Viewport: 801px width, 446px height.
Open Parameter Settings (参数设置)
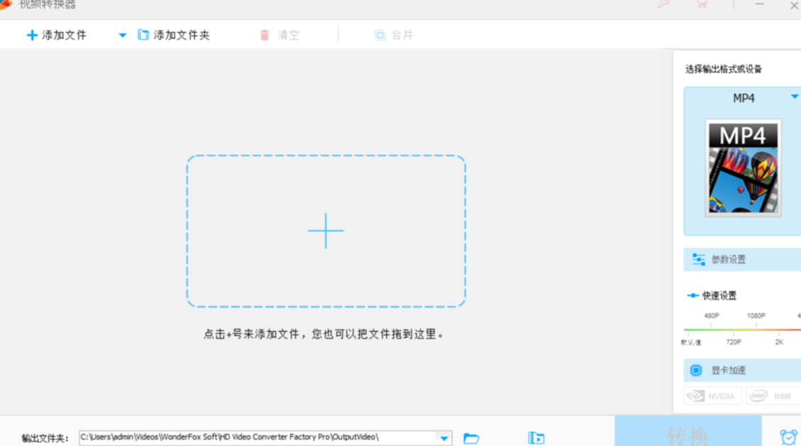click(742, 259)
